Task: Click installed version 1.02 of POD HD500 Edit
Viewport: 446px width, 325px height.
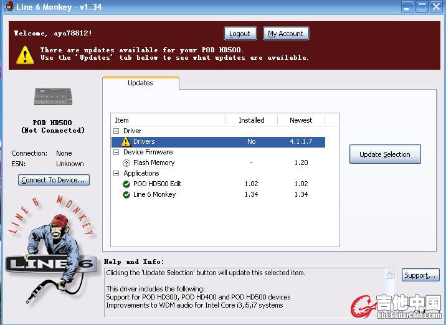Action: point(252,184)
